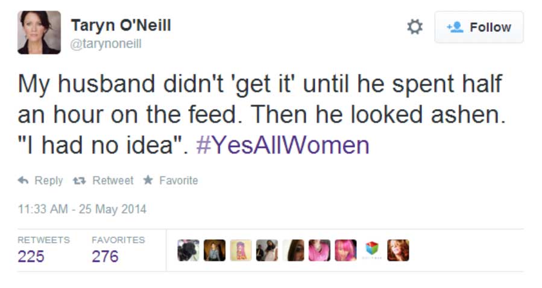Click the bright pink hair avatar
The image size is (542, 288).
345,250
